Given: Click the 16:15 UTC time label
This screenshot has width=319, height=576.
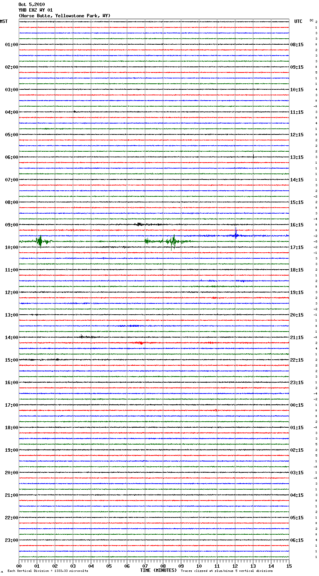Looking at the screenshot, I should tap(297, 225).
